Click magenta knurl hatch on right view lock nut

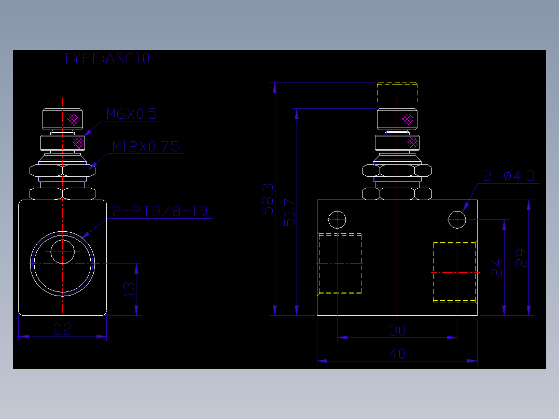pos(412,143)
